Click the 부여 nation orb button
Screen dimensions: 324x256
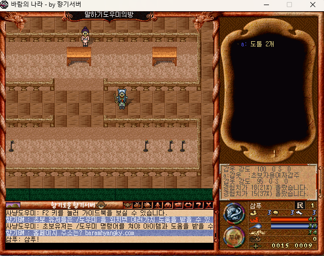[234, 237]
